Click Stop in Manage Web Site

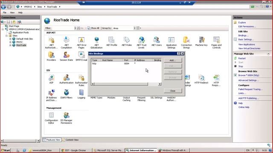coord(241,66)
